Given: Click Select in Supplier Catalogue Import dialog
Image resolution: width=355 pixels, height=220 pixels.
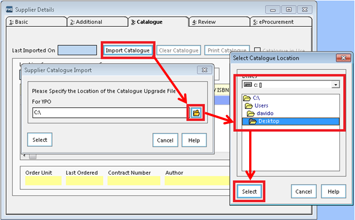Looking at the screenshot, I should [40, 140].
